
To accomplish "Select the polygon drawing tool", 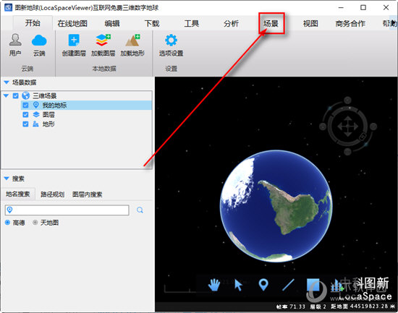I will (x=313, y=285).
